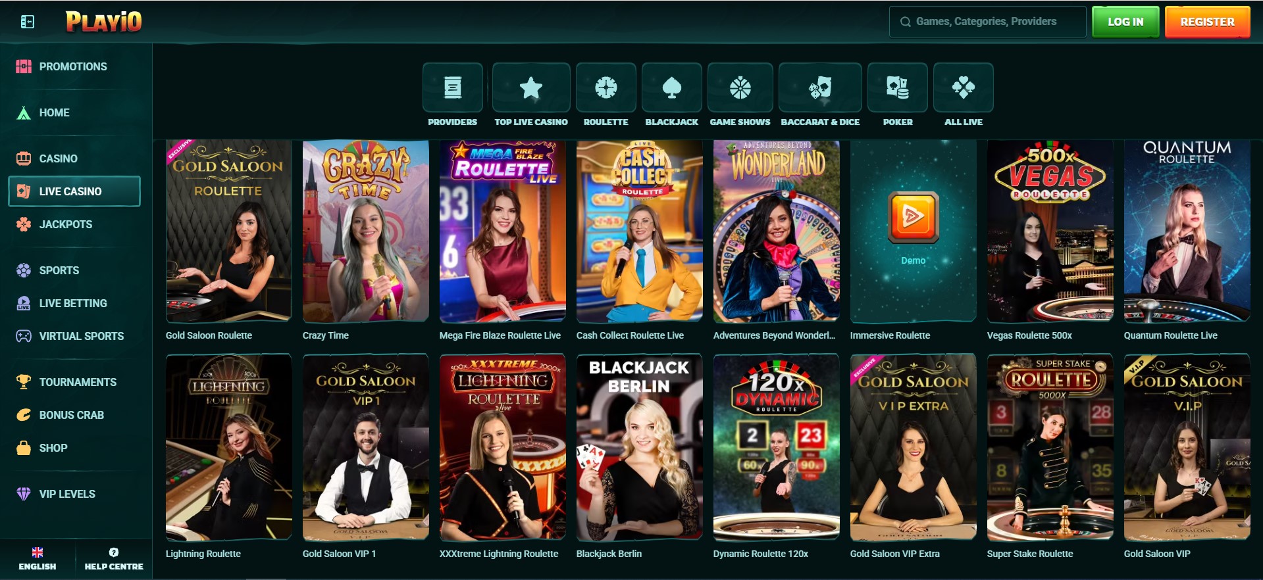Show All Live games icon

pyautogui.click(x=963, y=88)
